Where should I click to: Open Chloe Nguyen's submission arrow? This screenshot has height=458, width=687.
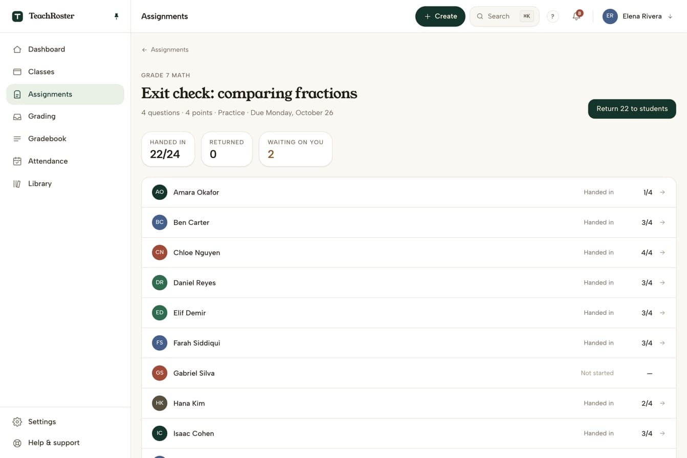coord(662,253)
